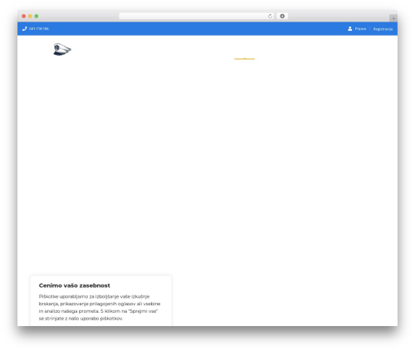
Task: Maximize the window with the green button
Action: 37,16
